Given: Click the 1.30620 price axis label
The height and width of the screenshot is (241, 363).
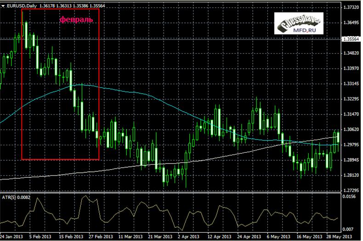Looking at the screenshot, I should click(352, 130).
